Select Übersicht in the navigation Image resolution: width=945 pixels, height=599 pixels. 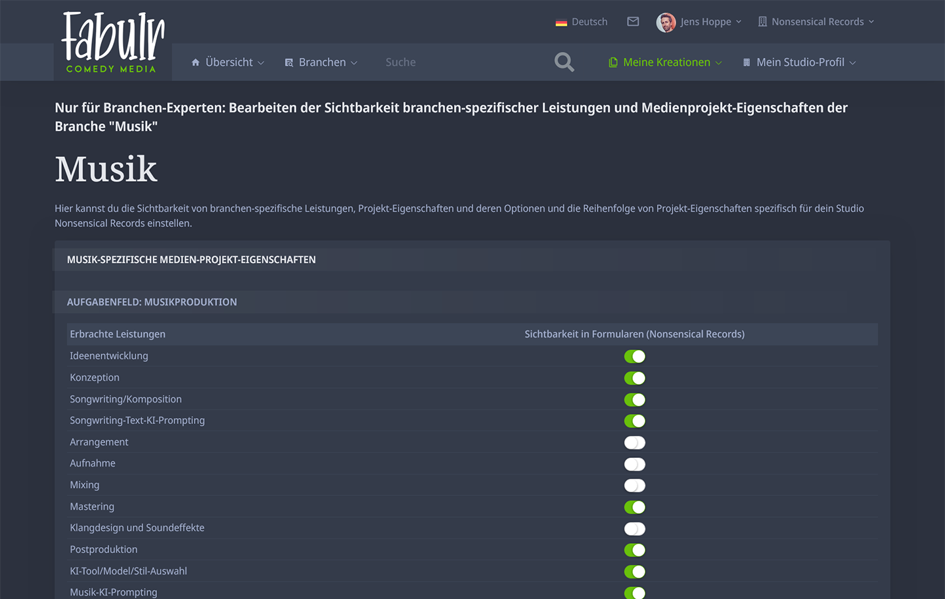click(x=228, y=62)
